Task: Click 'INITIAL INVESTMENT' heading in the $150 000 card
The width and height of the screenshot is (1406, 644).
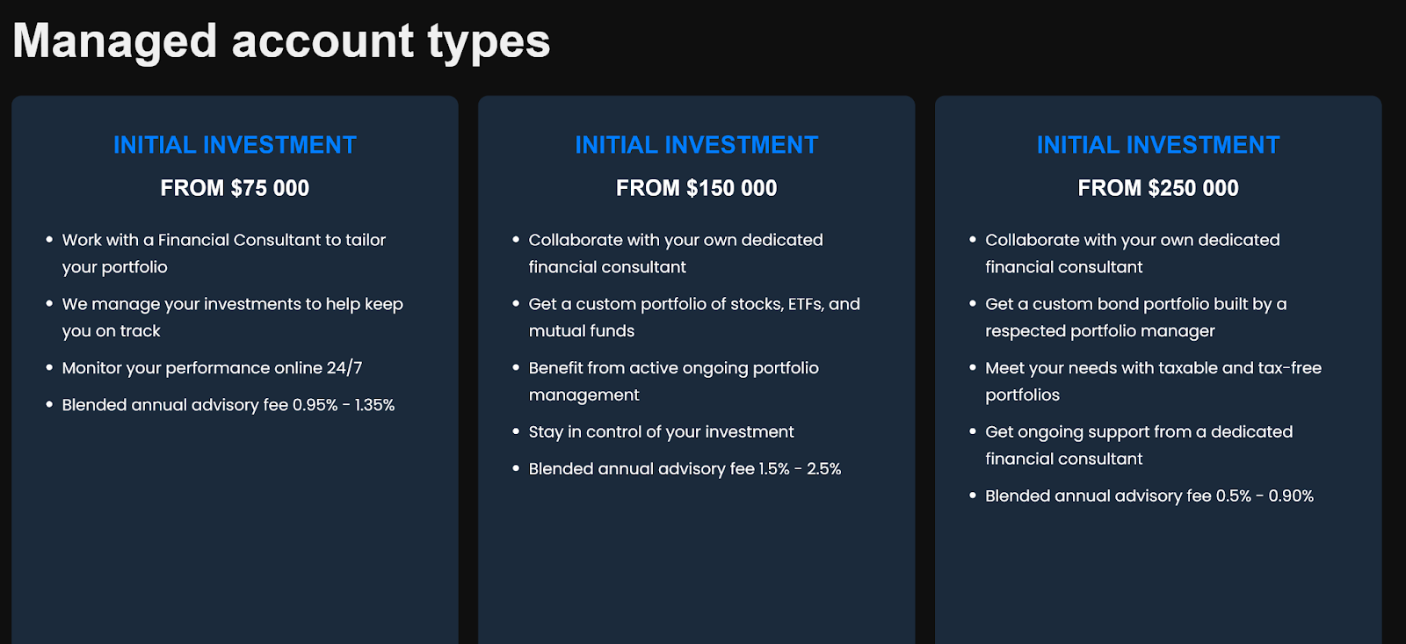Action: 696,145
